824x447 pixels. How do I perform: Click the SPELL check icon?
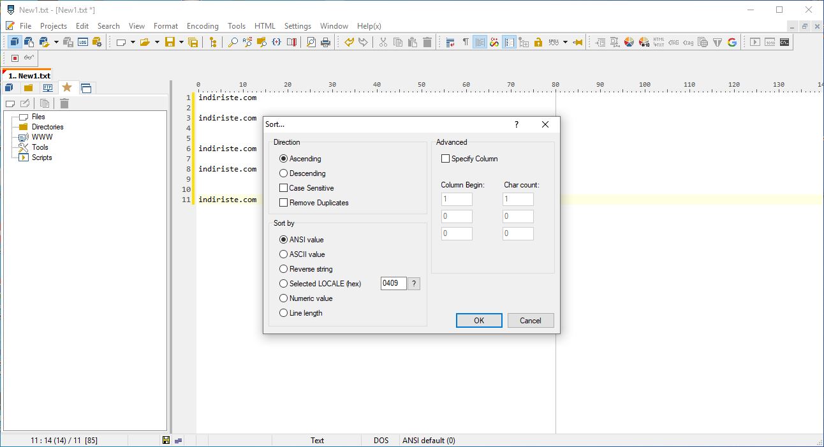(553, 42)
